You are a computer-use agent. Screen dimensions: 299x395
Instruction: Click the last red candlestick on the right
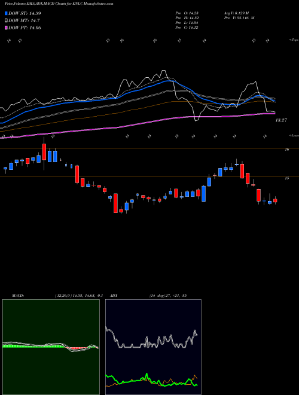click(275, 200)
